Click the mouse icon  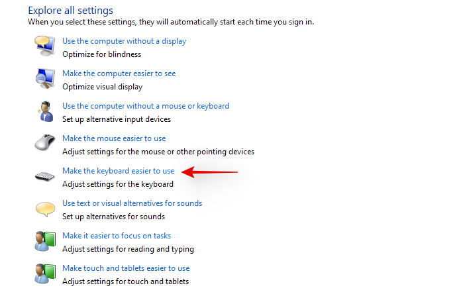(45, 144)
